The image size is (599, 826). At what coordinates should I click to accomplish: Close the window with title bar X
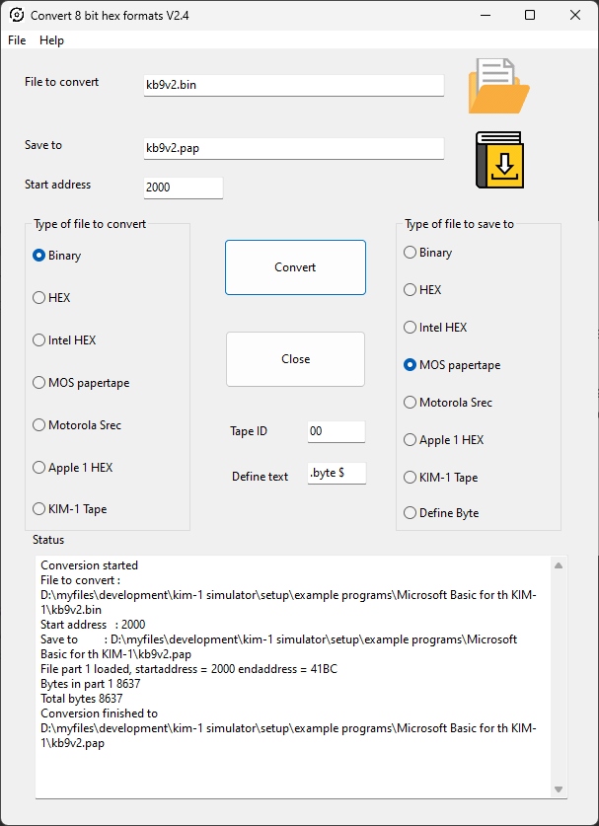click(575, 15)
